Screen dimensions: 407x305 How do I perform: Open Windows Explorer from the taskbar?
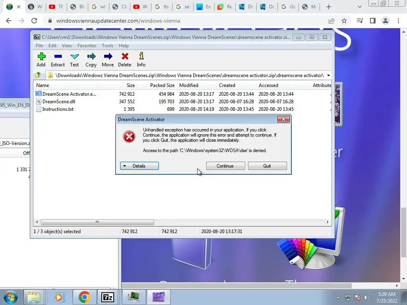coord(34,297)
